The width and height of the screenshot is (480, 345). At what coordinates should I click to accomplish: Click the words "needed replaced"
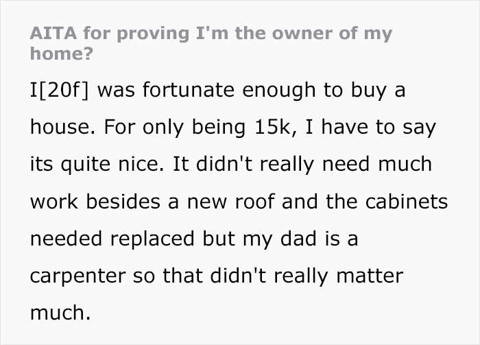point(112,239)
